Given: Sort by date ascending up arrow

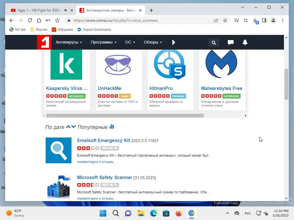Looking at the screenshot, I should (x=68, y=127).
